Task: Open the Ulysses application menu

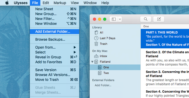Action: coord(21,3)
